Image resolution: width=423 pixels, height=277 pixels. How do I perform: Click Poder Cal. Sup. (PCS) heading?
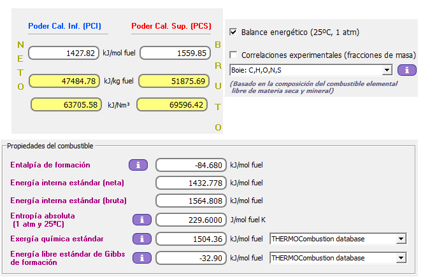[171, 27]
